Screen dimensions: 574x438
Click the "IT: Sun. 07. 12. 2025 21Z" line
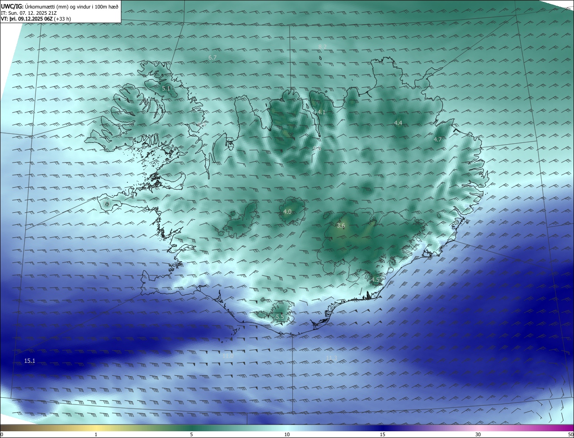point(29,13)
